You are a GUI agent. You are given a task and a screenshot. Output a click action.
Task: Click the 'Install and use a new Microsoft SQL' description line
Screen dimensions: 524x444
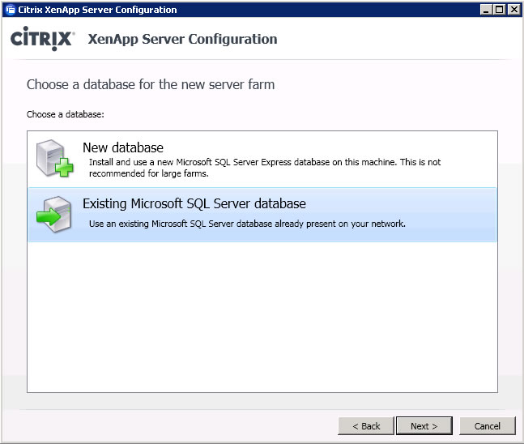[x=265, y=162]
